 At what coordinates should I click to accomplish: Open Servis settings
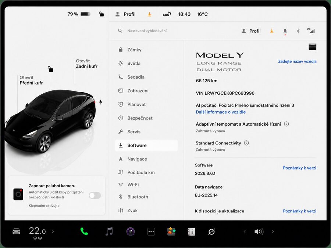[146, 132]
